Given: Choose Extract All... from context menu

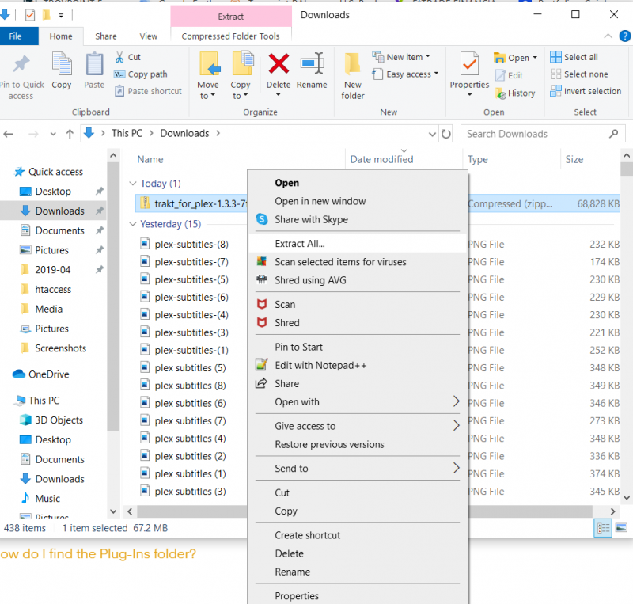Looking at the screenshot, I should click(299, 243).
